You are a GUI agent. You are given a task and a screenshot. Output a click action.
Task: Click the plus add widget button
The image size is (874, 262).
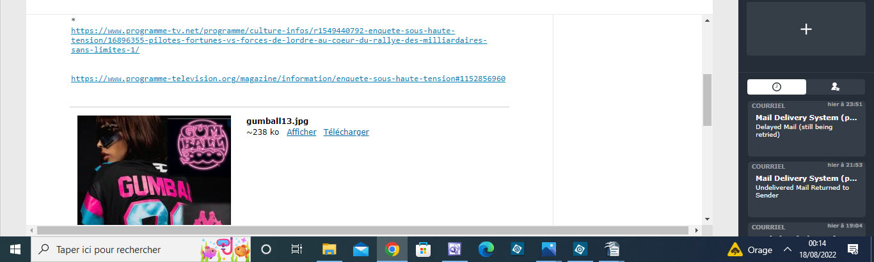806,29
